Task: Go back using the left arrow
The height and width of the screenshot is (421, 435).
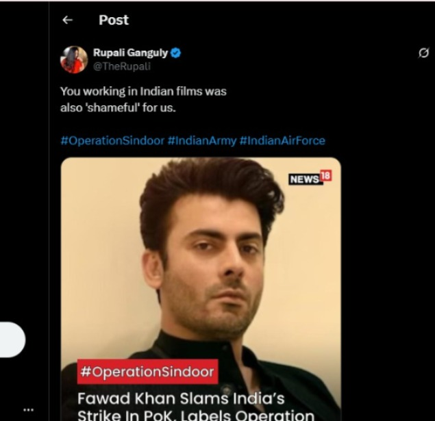Action: [x=67, y=21]
